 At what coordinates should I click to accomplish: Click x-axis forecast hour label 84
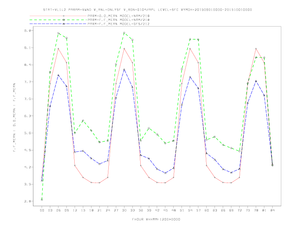273,210
